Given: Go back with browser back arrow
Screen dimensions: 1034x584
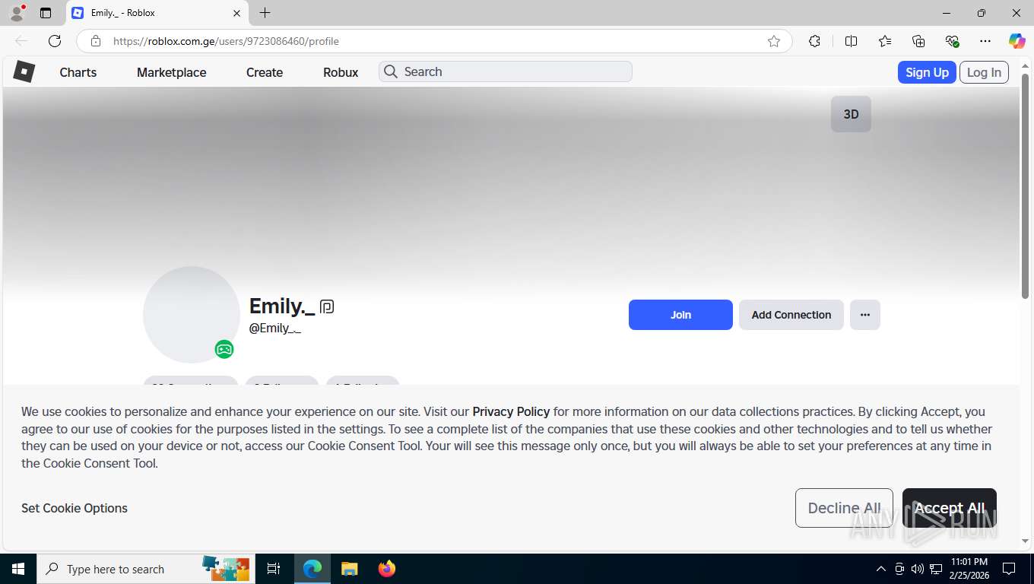Looking at the screenshot, I should pyautogui.click(x=21, y=41).
